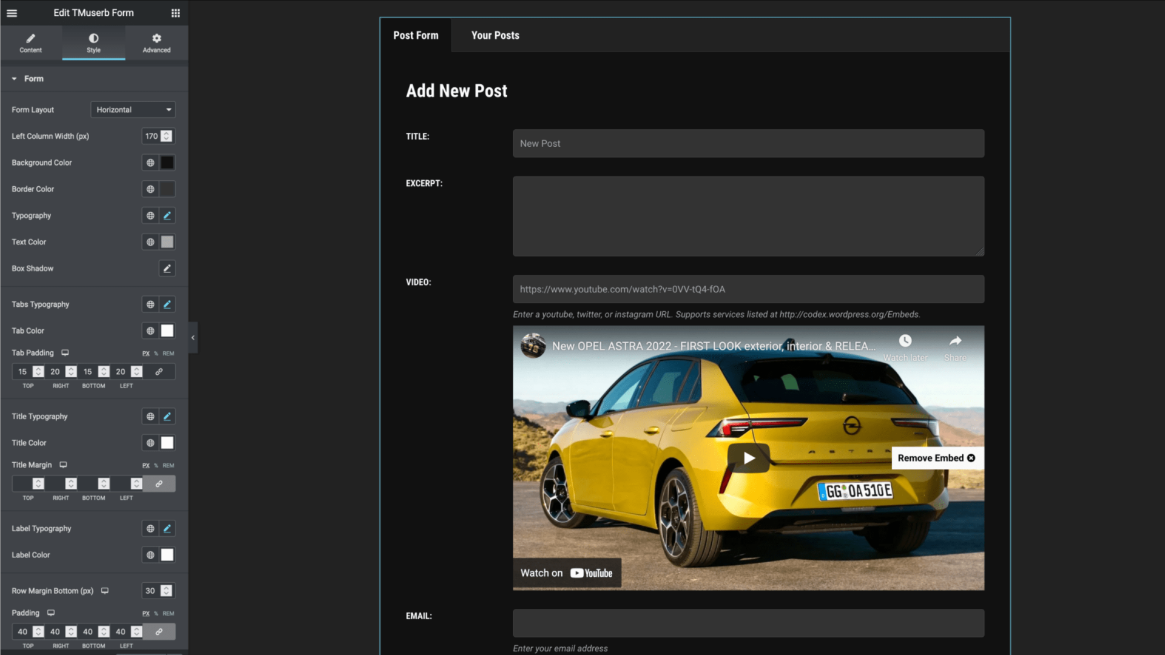This screenshot has width=1165, height=655.
Task: Click globe icon next to Background Color
Action: (x=150, y=163)
